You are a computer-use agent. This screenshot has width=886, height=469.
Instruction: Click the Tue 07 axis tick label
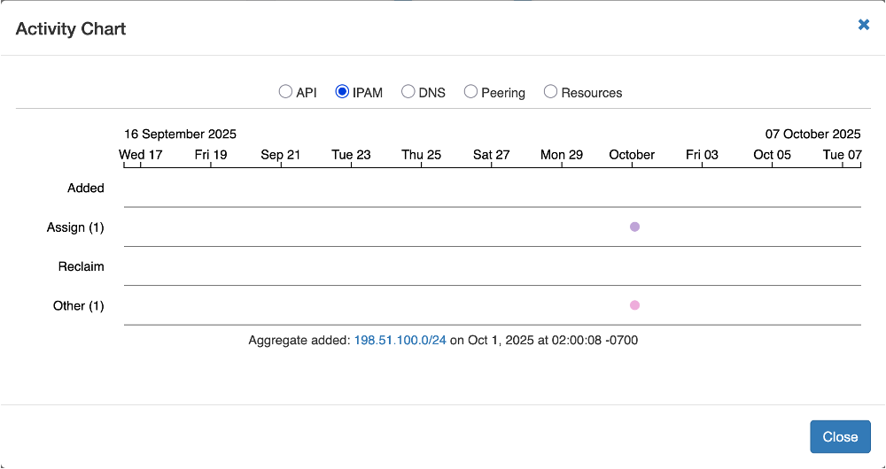[842, 154]
